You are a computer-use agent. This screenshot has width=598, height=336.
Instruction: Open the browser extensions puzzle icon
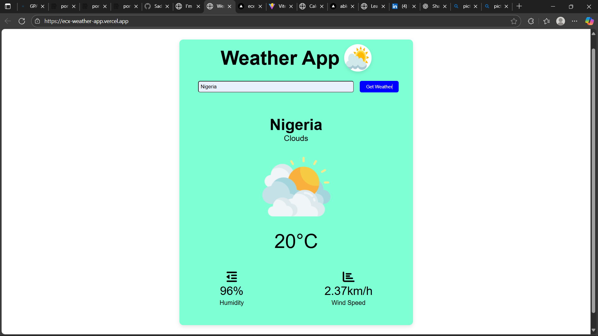(531, 21)
